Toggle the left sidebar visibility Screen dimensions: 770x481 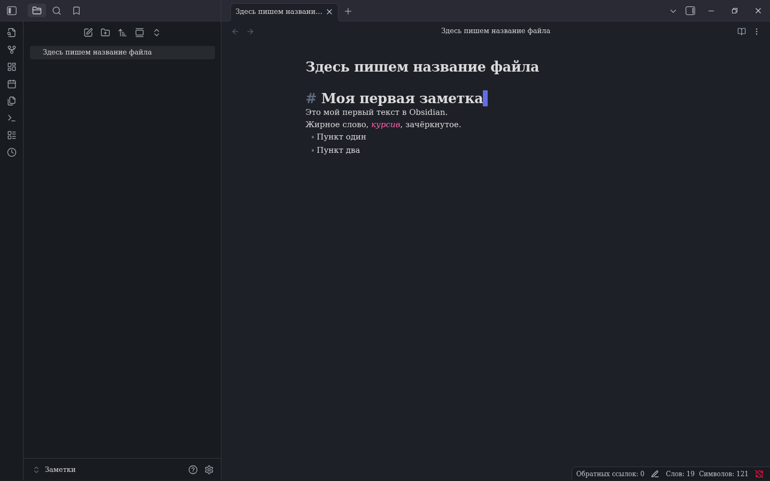pyautogui.click(x=12, y=11)
